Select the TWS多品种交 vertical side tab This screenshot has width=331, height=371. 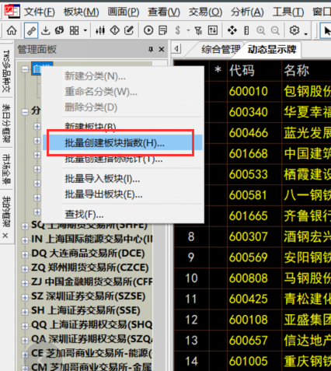[6, 72]
